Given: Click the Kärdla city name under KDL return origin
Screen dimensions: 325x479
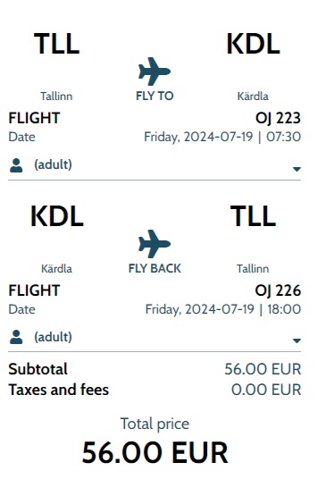Looking at the screenshot, I should tap(57, 269).
